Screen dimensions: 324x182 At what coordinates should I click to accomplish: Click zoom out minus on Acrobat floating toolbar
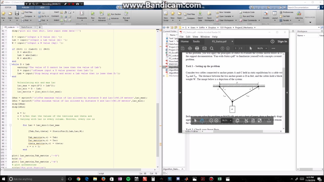tap(211, 121)
